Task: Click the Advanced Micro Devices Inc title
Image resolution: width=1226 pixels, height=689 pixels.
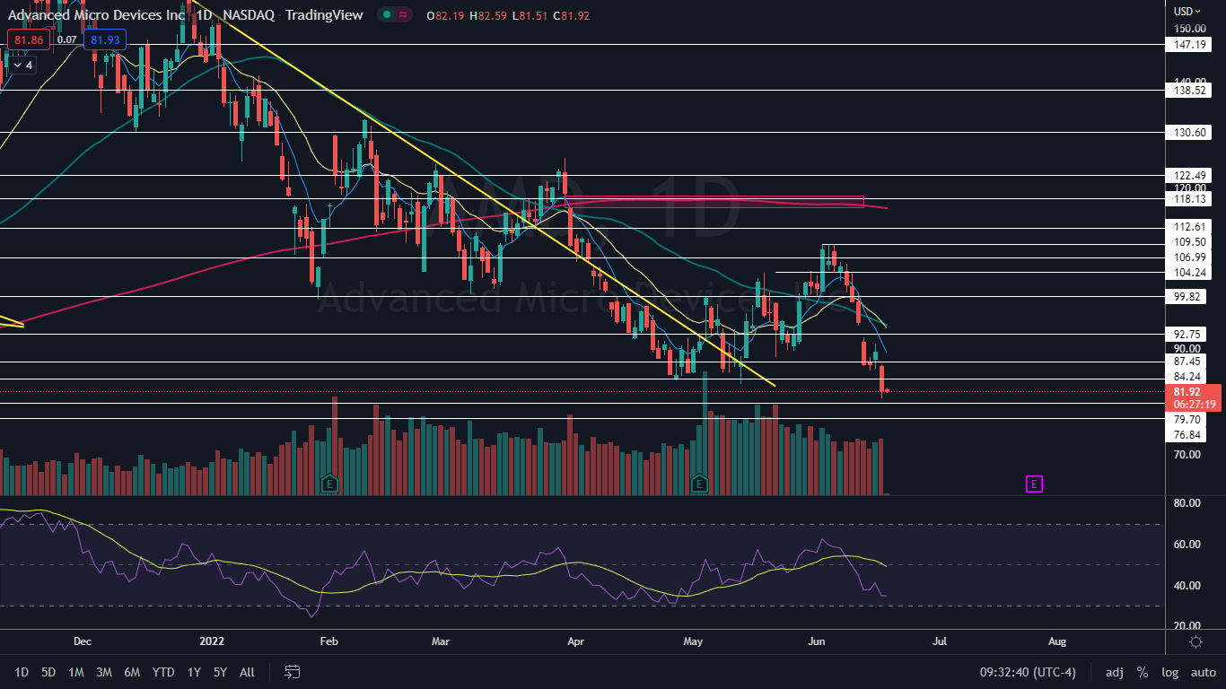Action: [97, 15]
